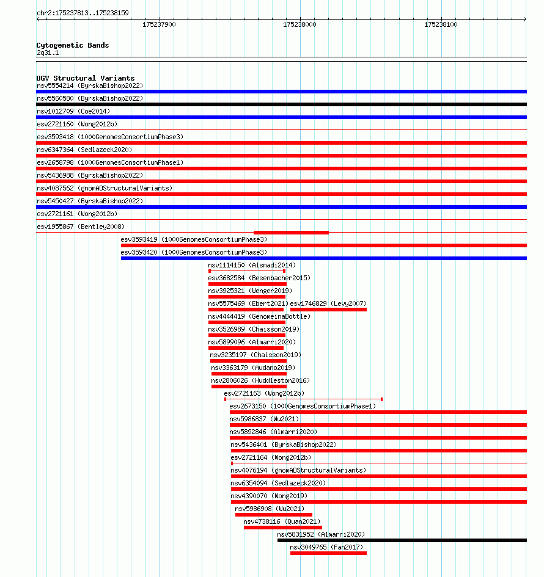This screenshot has height=577, width=544.
Task: Select nsv5986837 (Wu2021) label
Action: (x=264, y=419)
